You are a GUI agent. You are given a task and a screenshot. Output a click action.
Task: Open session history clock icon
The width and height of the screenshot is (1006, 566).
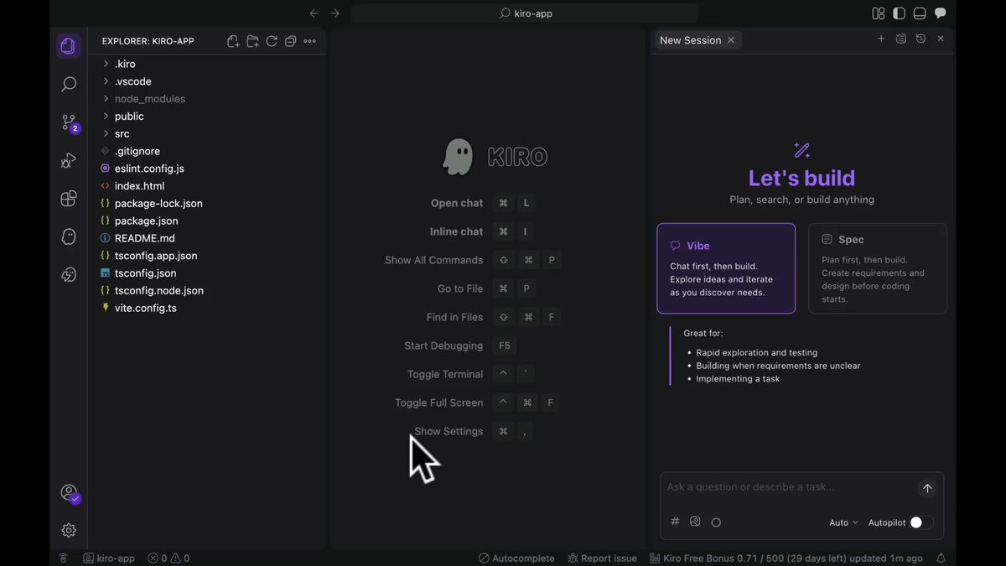[920, 39]
